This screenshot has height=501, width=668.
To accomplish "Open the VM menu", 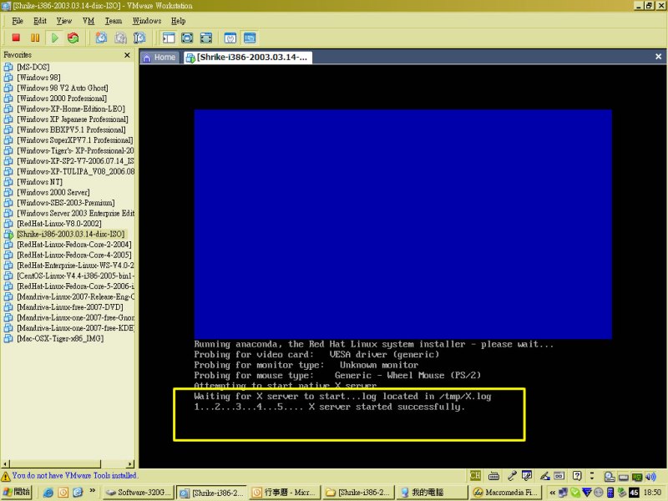I will click(x=89, y=21).
